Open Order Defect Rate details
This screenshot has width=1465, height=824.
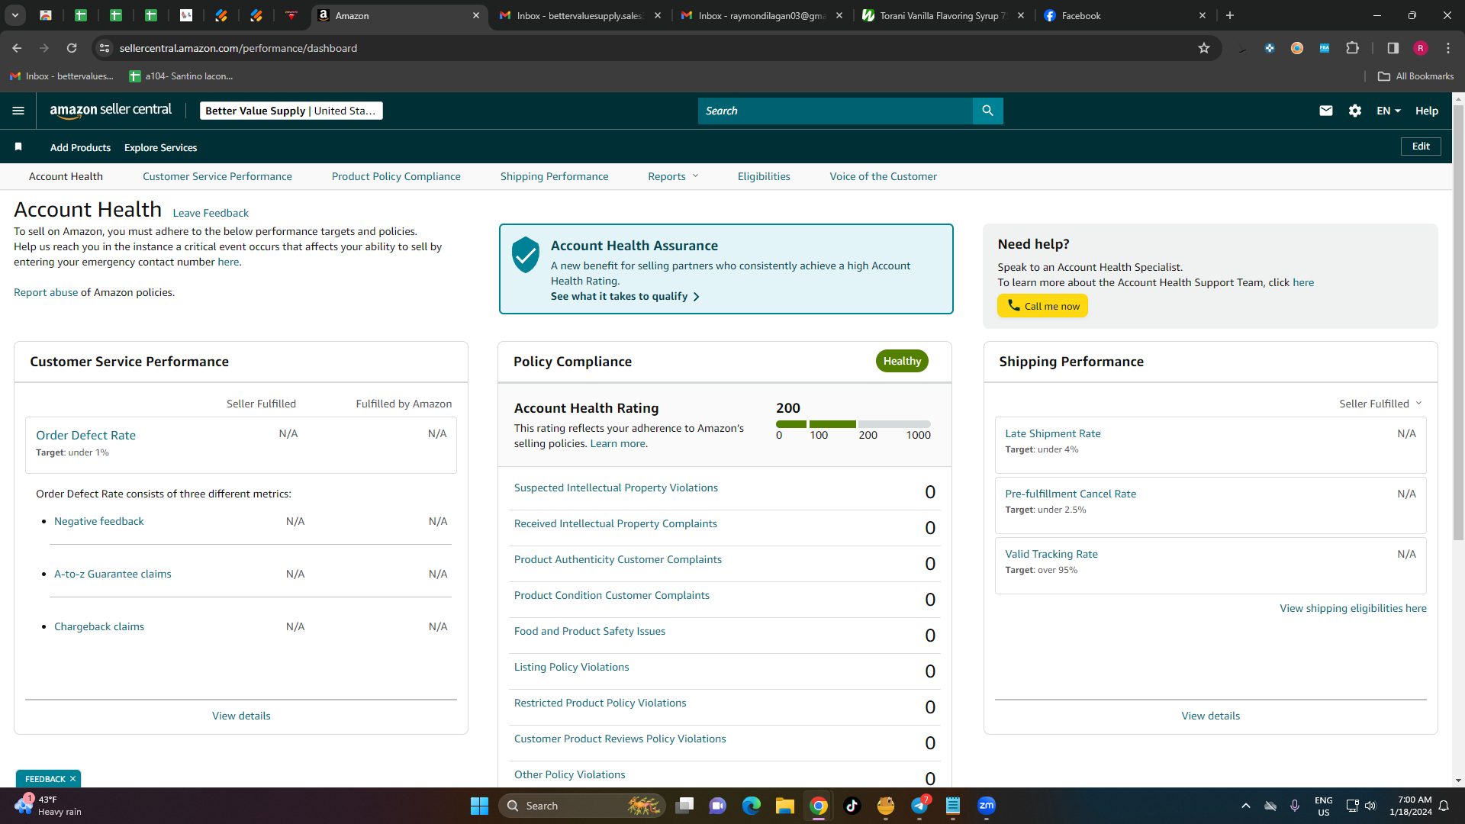point(85,435)
